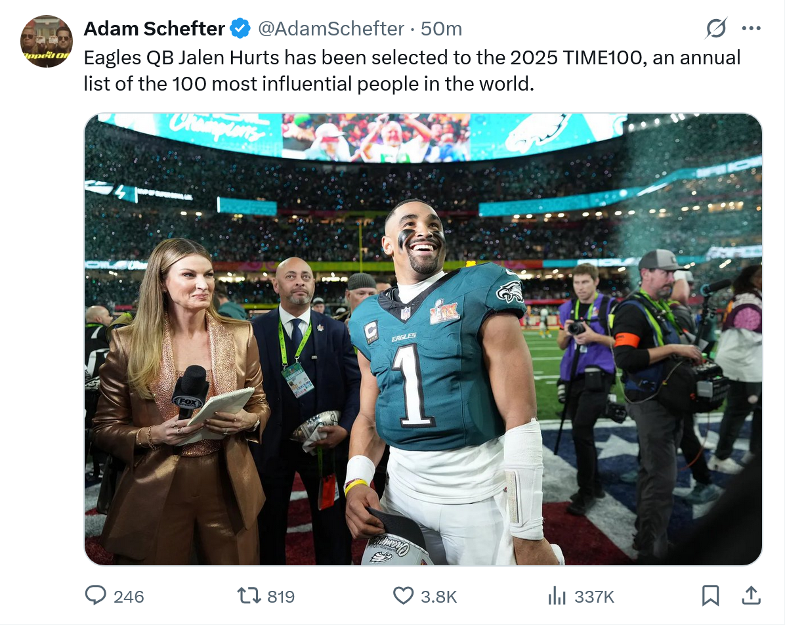Viewport: 785px width, 625px height.
Task: Open the @AdamSchefter handle link
Action: click(x=331, y=29)
